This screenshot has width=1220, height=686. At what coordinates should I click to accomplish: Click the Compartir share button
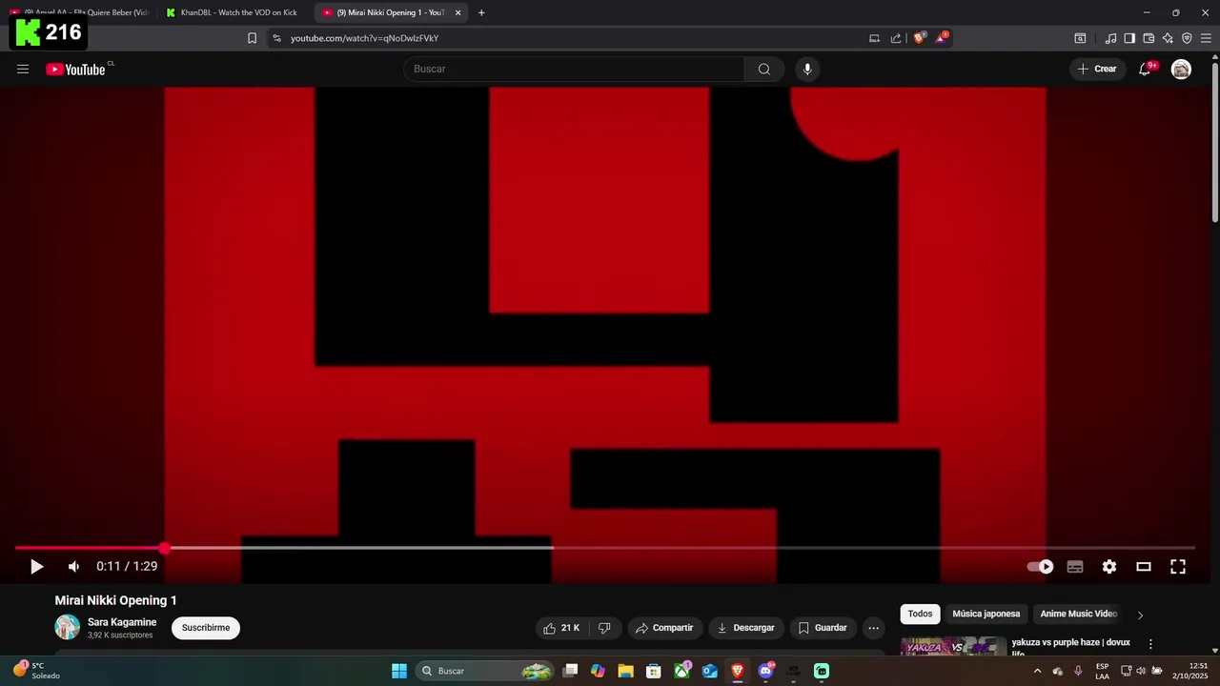664,628
